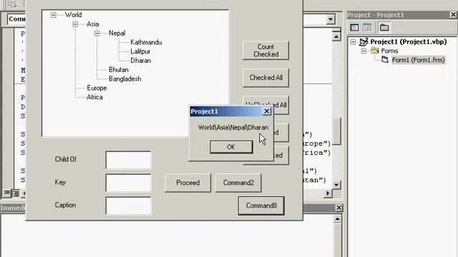Collapse Project1 node in Project explorer
Viewport: 458px width, 257px height.
click(353, 42)
